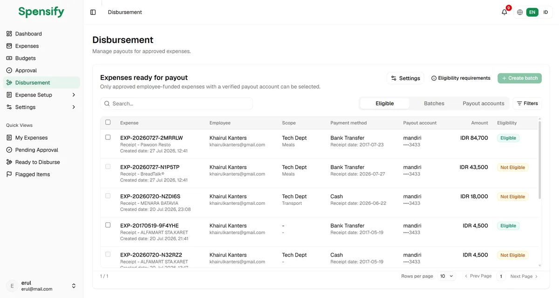Check the EXP-20260720-NZDI6S row checkbox

tap(108, 196)
